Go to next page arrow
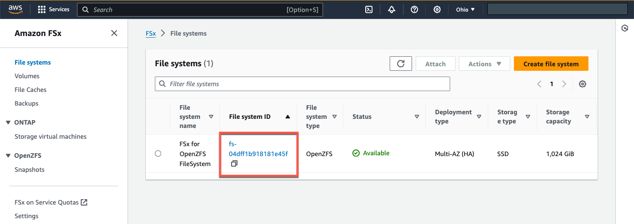Screen dimensions: 634x224 coord(564,84)
